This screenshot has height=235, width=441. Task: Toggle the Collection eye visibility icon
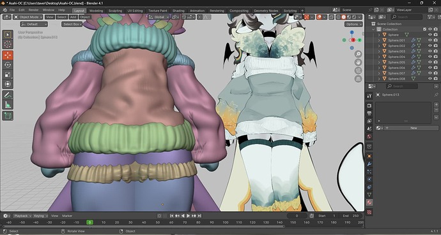[x=429, y=29]
